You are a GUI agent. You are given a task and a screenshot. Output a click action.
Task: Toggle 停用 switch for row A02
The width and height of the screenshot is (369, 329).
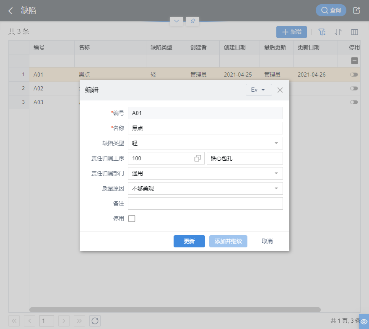pyautogui.click(x=354, y=89)
